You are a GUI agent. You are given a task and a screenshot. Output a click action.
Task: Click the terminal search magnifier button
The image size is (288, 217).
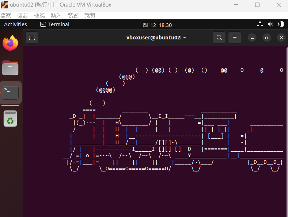tap(219, 38)
